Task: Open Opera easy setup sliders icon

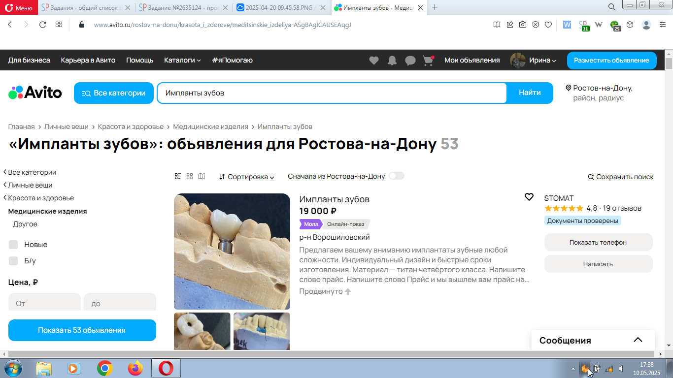Action: (663, 25)
